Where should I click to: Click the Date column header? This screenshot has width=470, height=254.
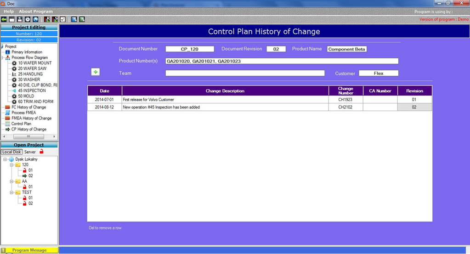pos(105,91)
